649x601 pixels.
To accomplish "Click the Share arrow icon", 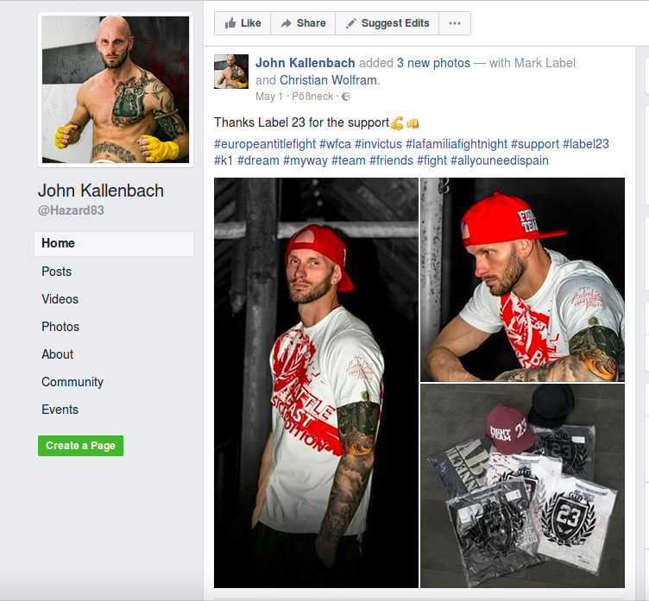I will pyautogui.click(x=286, y=23).
